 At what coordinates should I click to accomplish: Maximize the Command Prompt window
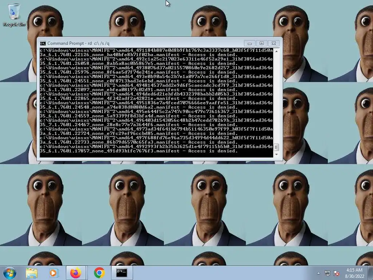pyautogui.click(x=262, y=43)
